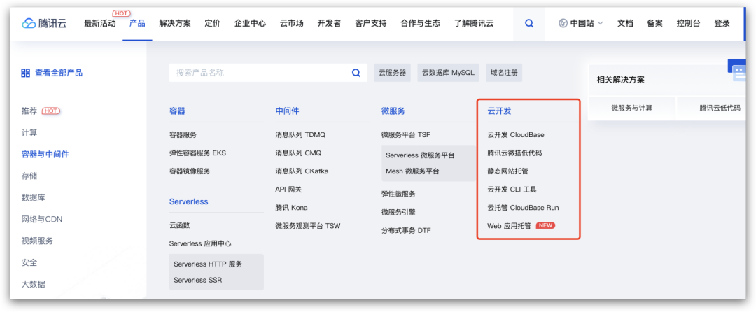Image resolution: width=756 pixels, height=312 pixels.
Task: Open 云开发 CloudBase link
Action: point(515,135)
